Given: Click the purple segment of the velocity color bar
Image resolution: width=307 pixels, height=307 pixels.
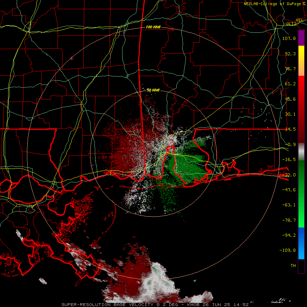Looking at the screenshot, I should (301, 38).
